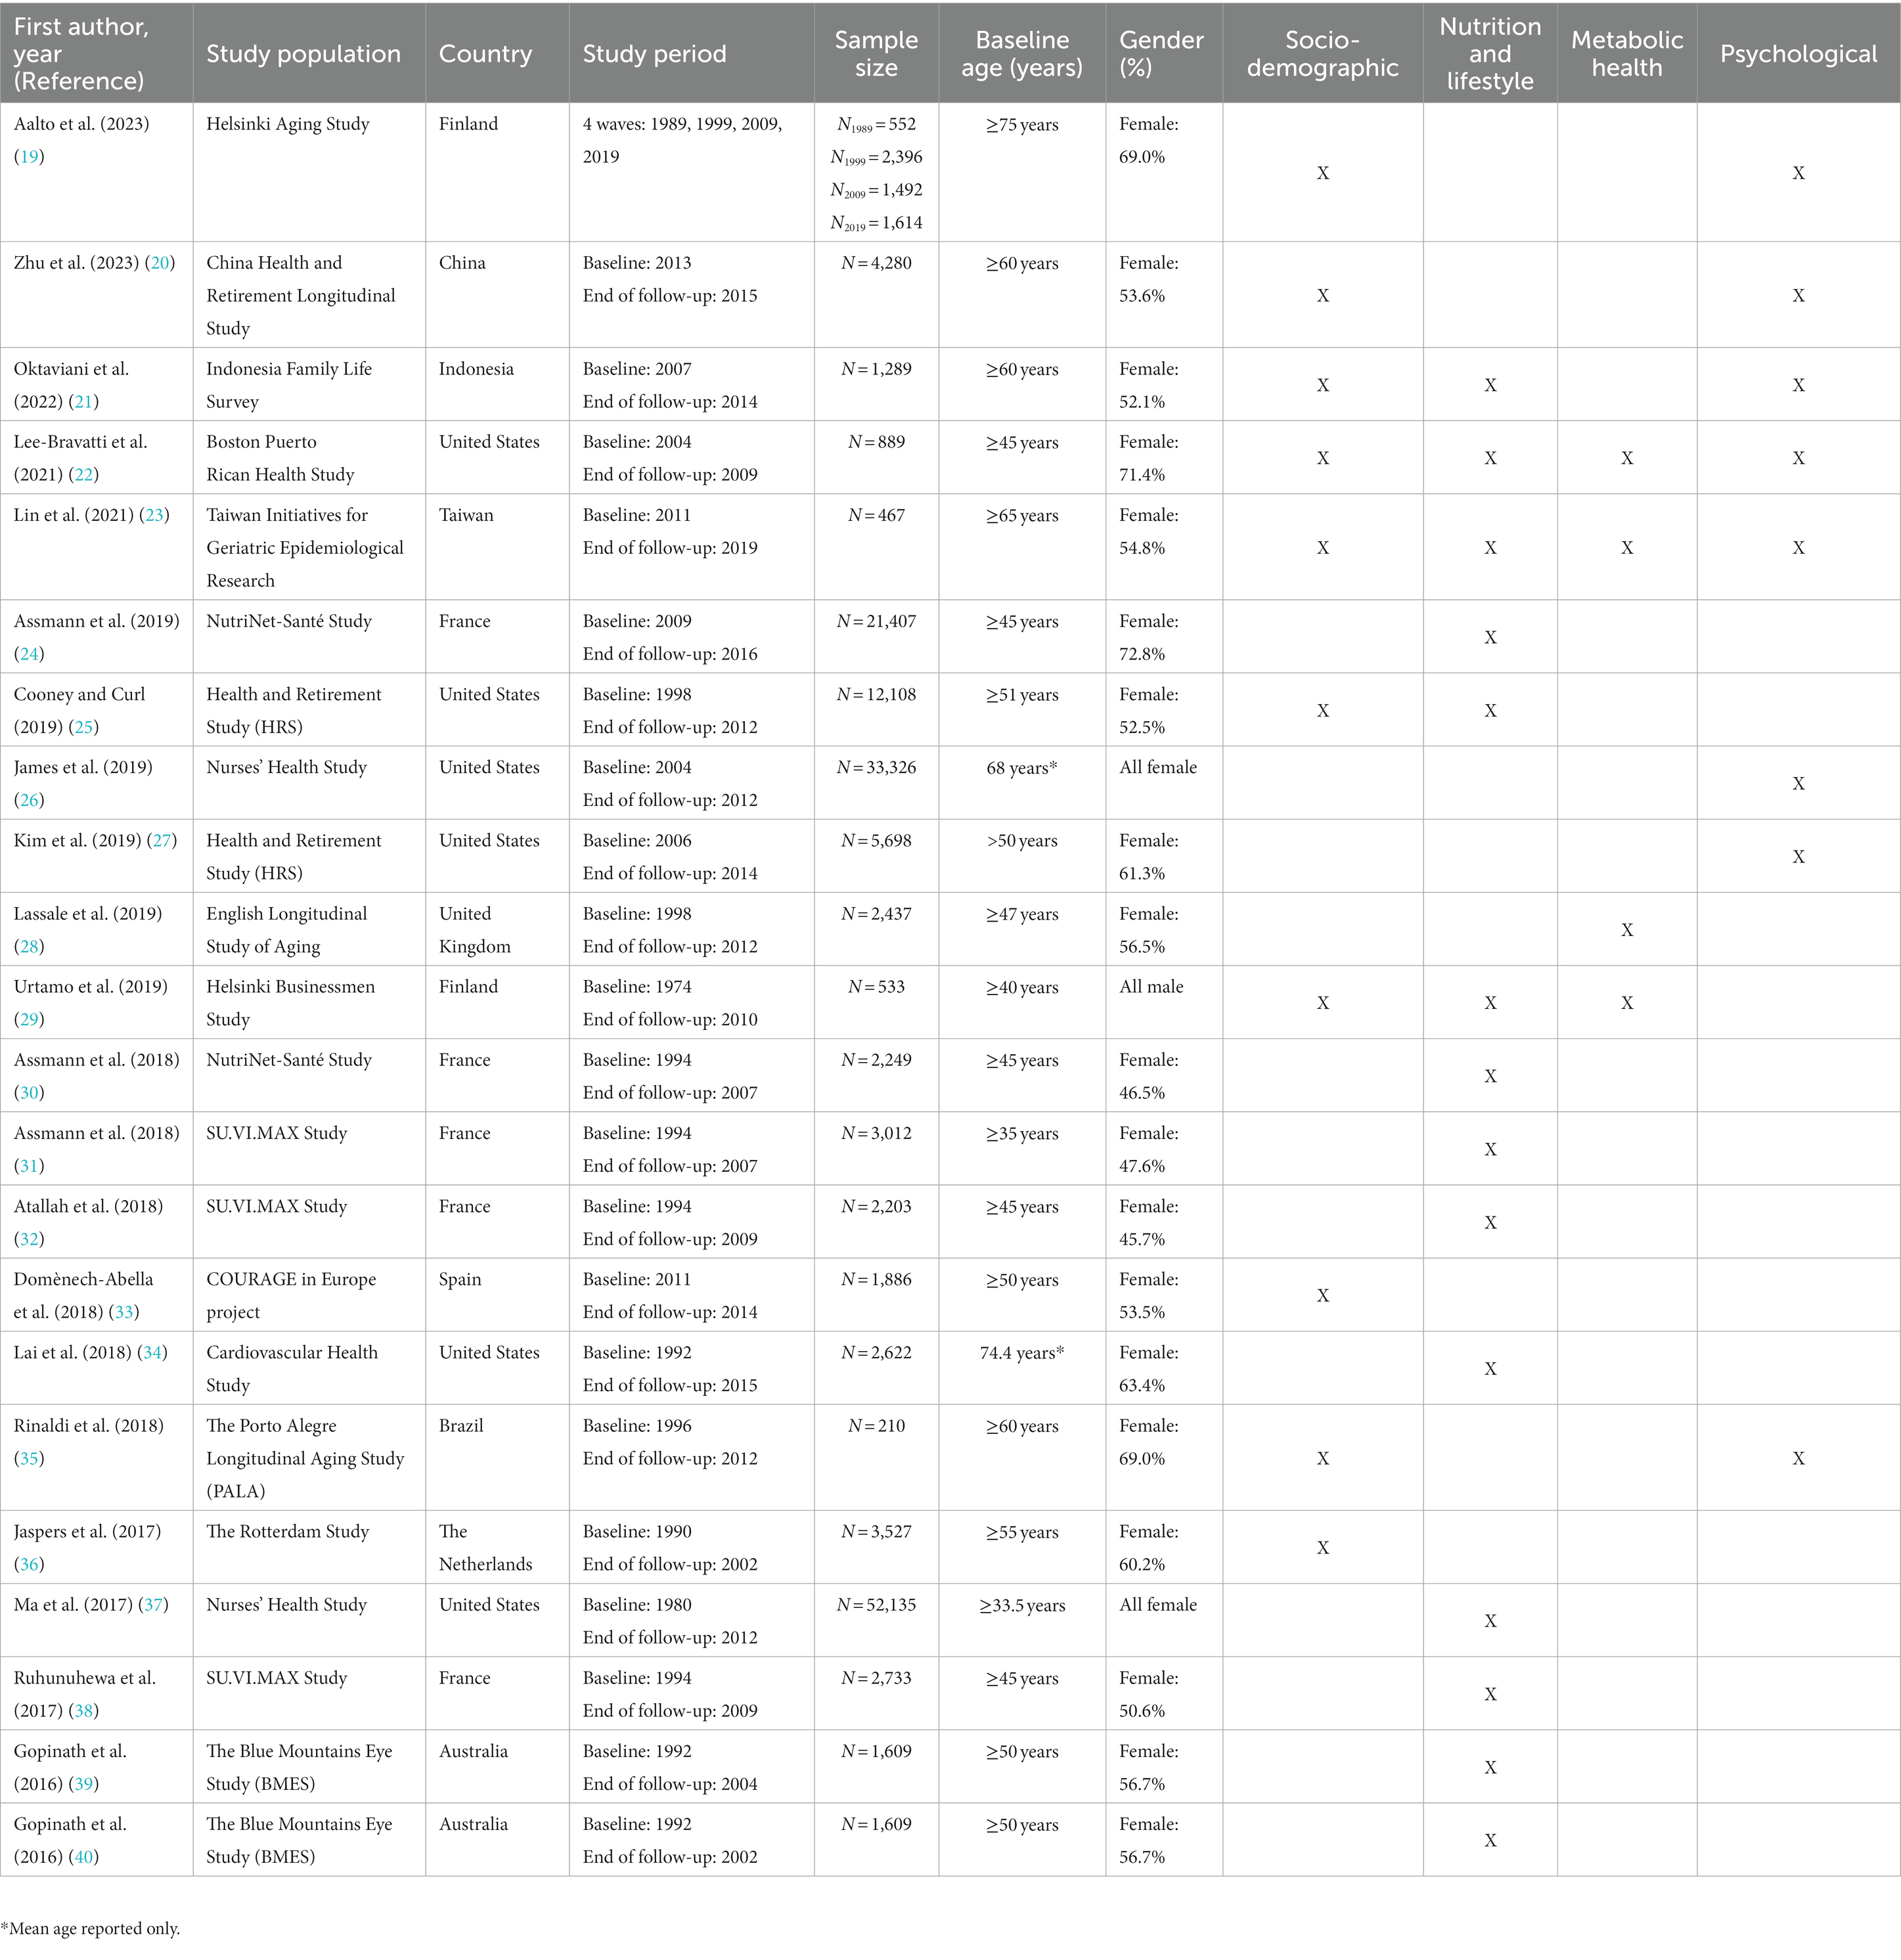Open reference link 24 for Assmann 2019
The height and width of the screenshot is (1960, 1901).
[29, 654]
